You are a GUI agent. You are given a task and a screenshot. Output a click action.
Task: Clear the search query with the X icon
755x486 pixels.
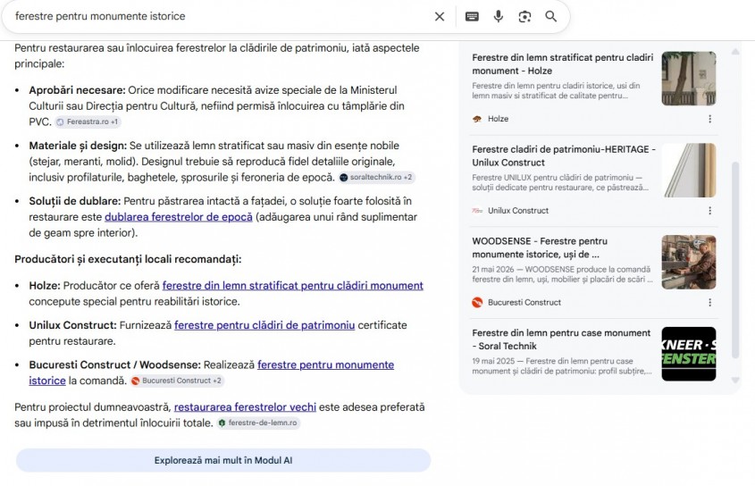[439, 16]
